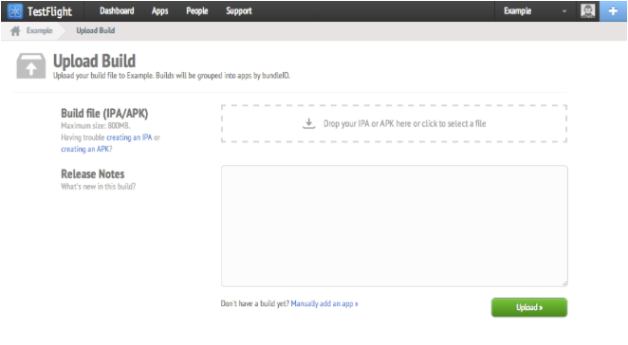Select the Upload Build breadcrumb

(x=95, y=30)
